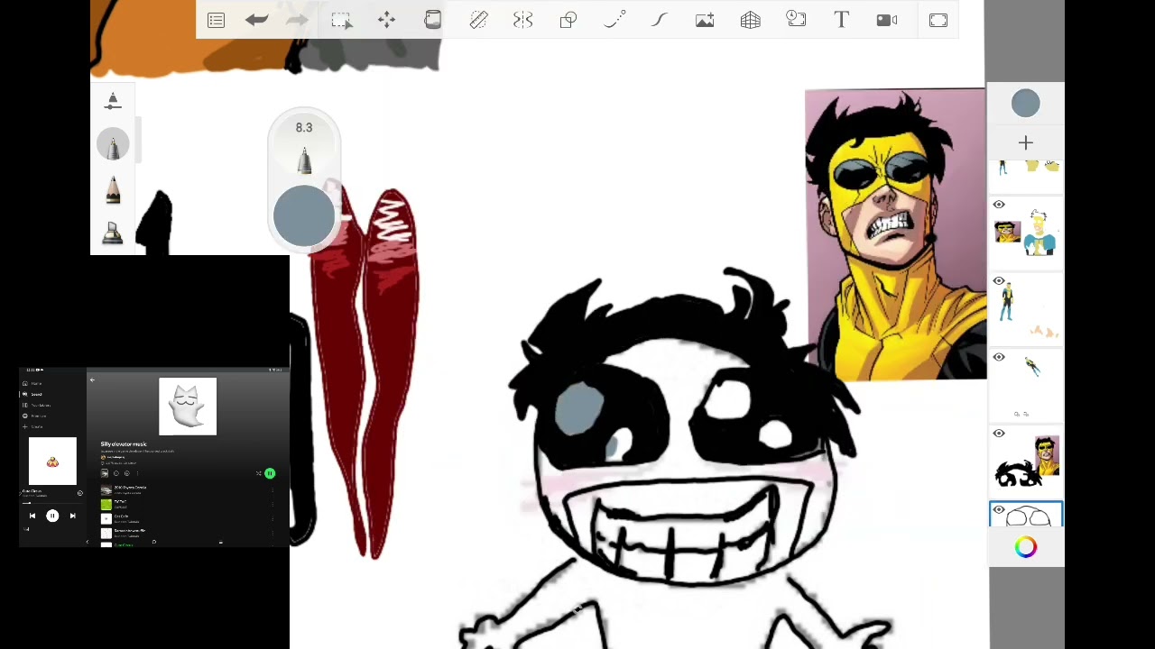
Task: Open the Perspective Guides grid tool
Action: tap(751, 20)
